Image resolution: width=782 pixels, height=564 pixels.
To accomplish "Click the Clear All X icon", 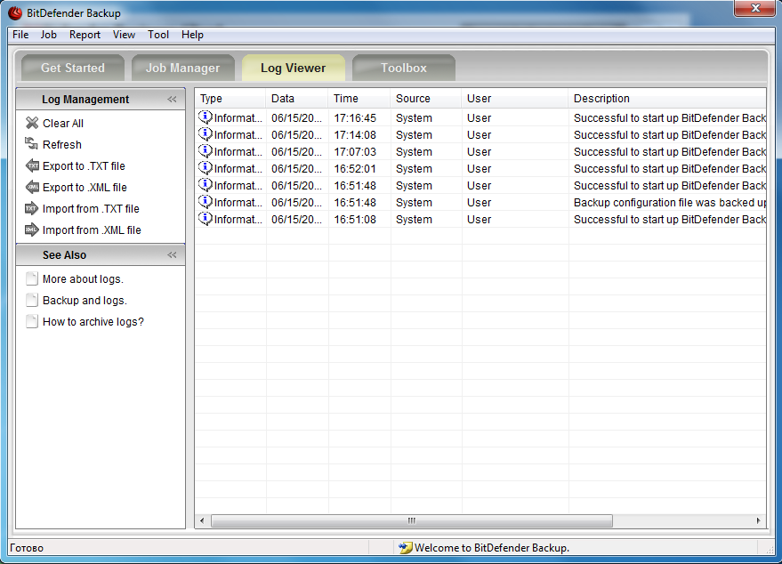I will (x=32, y=123).
